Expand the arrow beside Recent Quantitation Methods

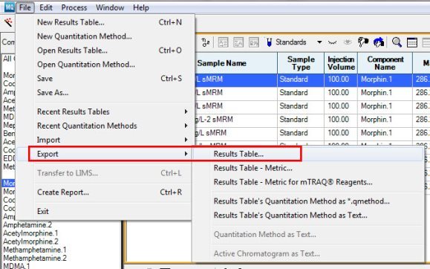(186, 126)
